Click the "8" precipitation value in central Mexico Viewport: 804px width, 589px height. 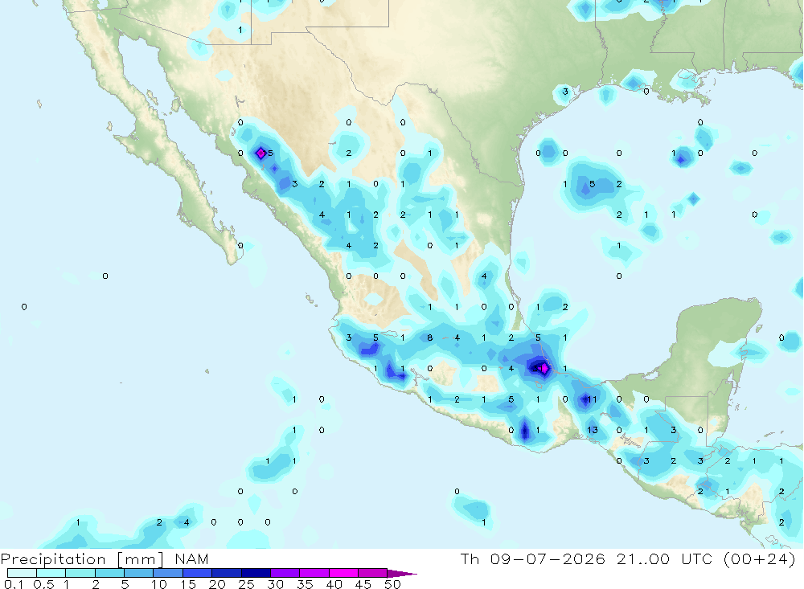(x=429, y=337)
